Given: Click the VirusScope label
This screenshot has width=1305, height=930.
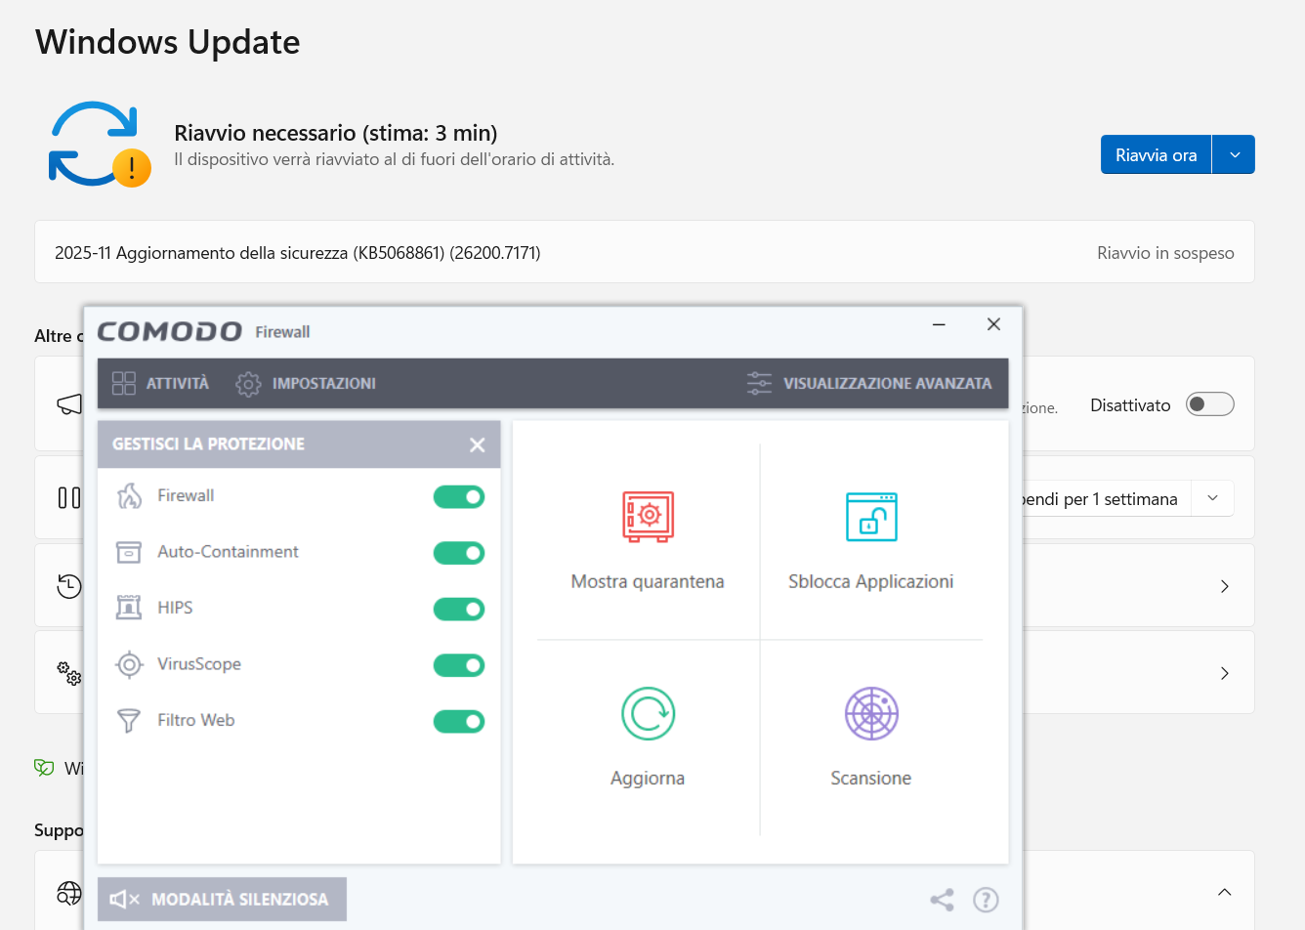Looking at the screenshot, I should tap(199, 663).
